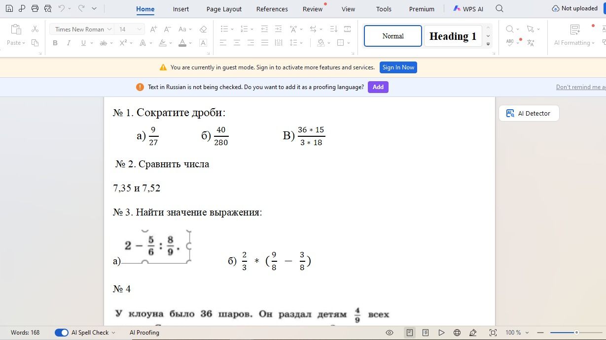
Task: Click Add proofing language button
Action: click(x=378, y=87)
